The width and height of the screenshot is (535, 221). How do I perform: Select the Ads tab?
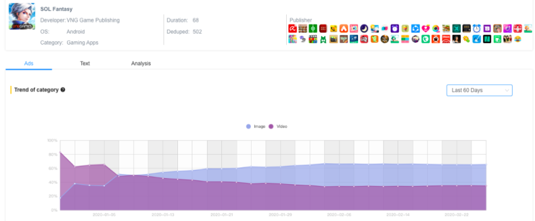tap(29, 63)
